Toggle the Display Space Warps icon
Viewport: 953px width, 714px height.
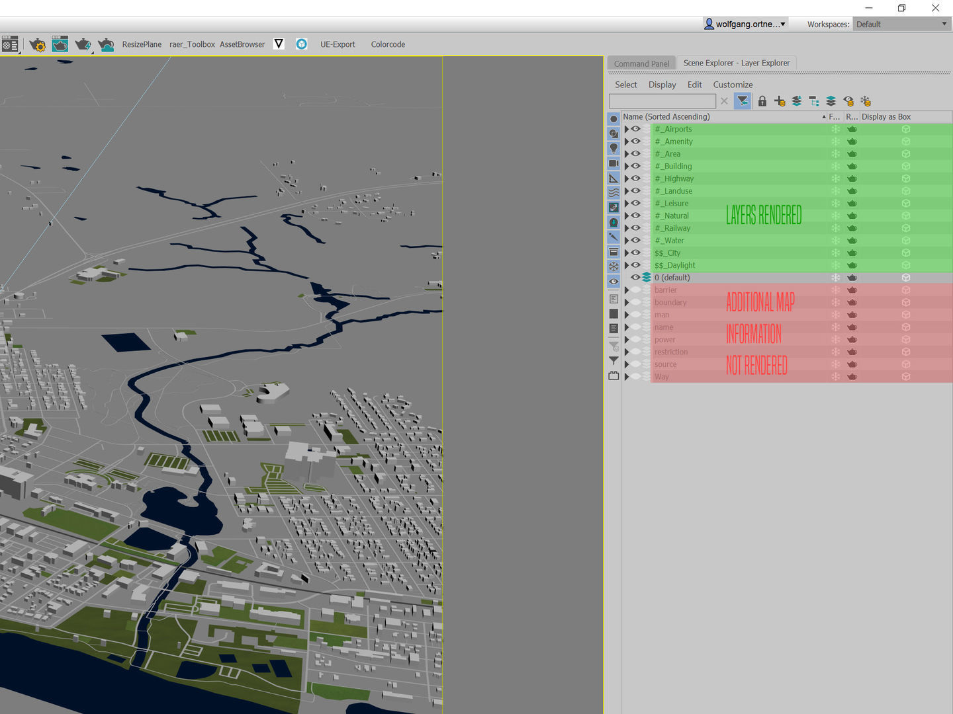613,192
